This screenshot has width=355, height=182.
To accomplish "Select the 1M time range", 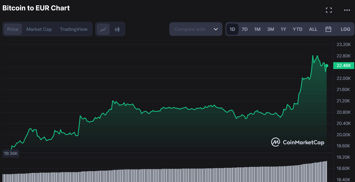I will pyautogui.click(x=257, y=29).
